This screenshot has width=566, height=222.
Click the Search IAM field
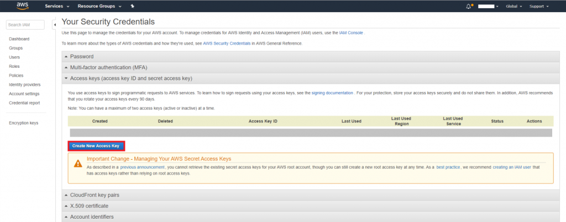(25, 25)
